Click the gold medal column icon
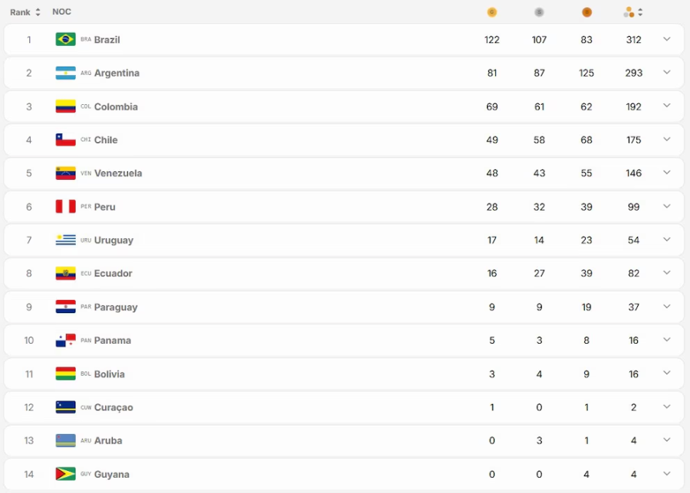690x493 pixels. pos(492,12)
